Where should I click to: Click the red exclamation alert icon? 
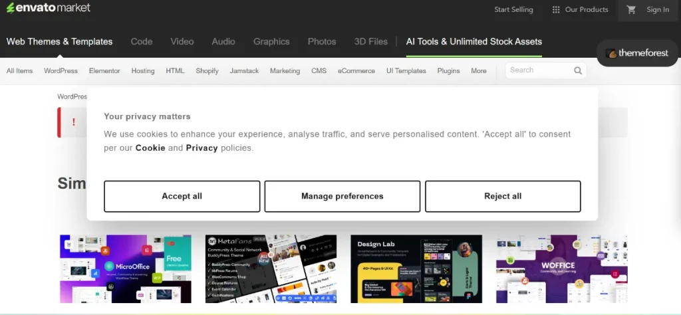74,122
